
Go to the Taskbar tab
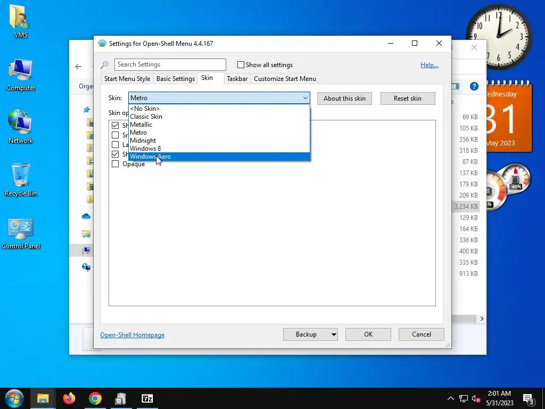tap(237, 79)
